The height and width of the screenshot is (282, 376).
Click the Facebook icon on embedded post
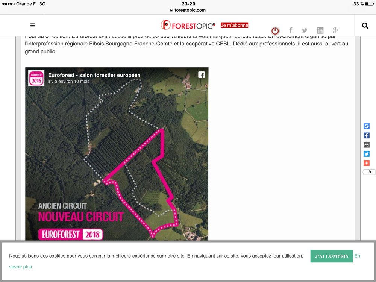pyautogui.click(x=202, y=75)
